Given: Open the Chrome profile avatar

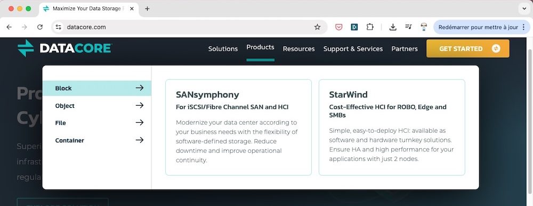Looking at the screenshot, I should tap(424, 27).
